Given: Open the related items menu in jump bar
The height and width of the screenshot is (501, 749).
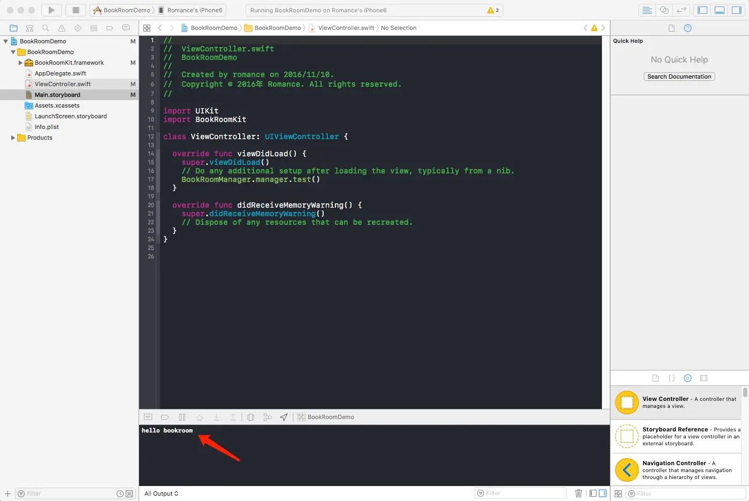Looking at the screenshot, I should [147, 28].
